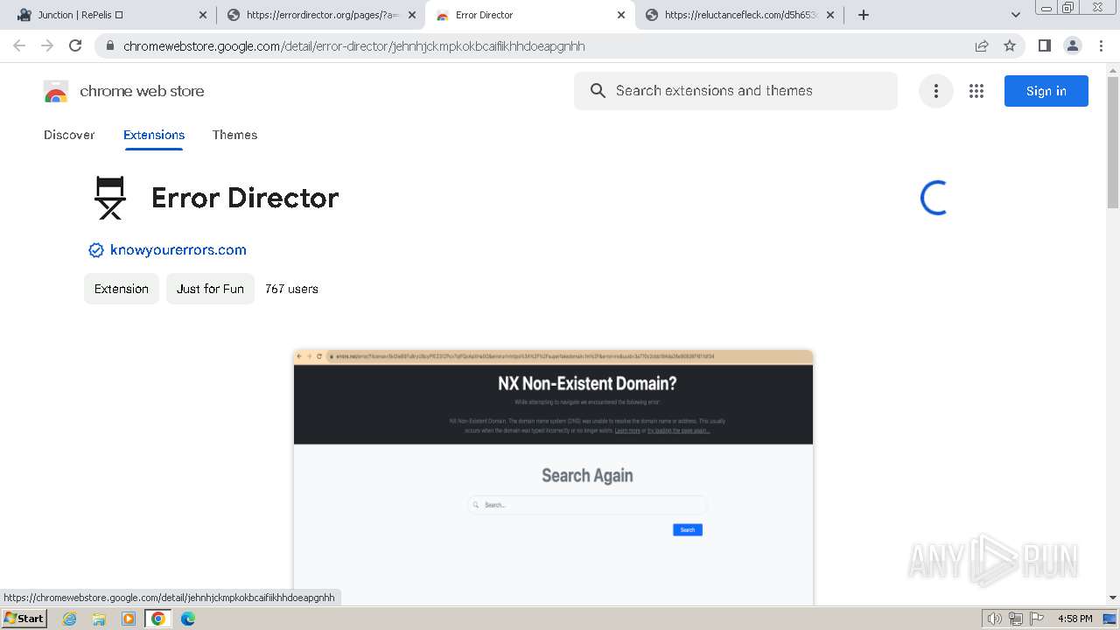Viewport: 1120px width, 630px height.
Task: Click the system clock 4:58 PM
Action: pyautogui.click(x=1074, y=619)
